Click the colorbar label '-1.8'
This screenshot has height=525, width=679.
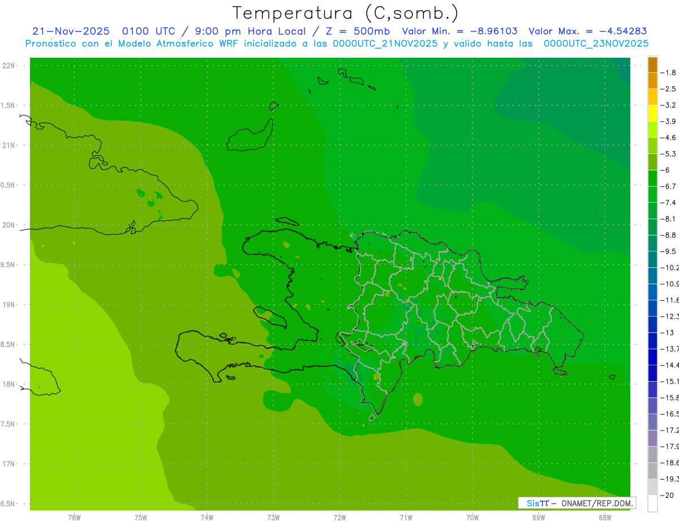(x=668, y=72)
